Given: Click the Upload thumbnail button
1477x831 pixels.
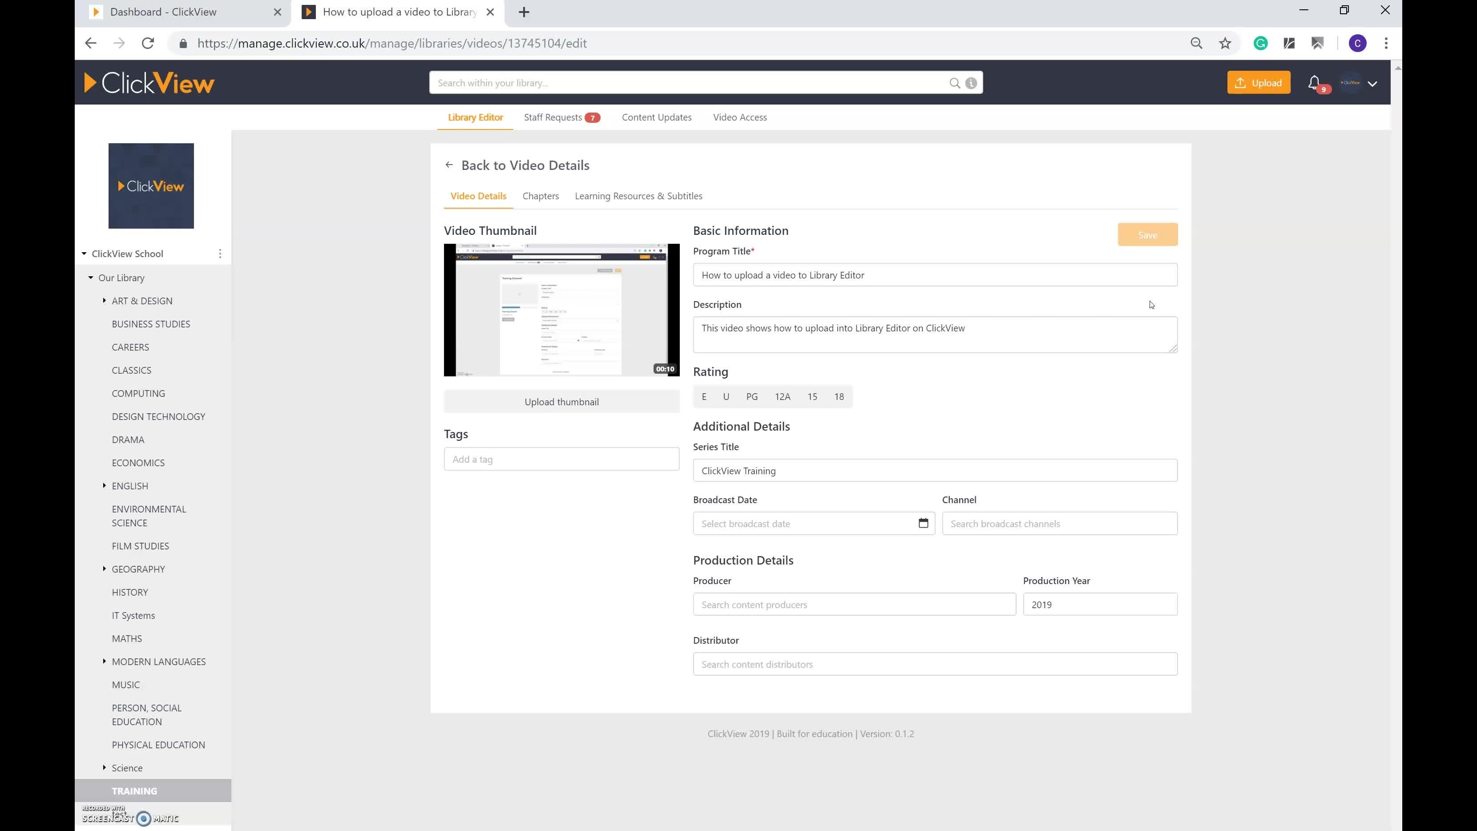Looking at the screenshot, I should click(x=561, y=401).
